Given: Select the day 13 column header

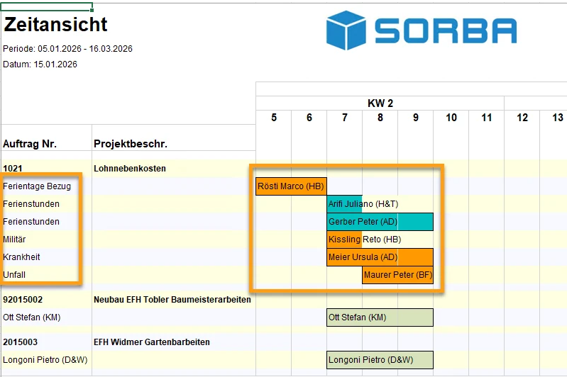Looking at the screenshot, I should click(558, 118).
